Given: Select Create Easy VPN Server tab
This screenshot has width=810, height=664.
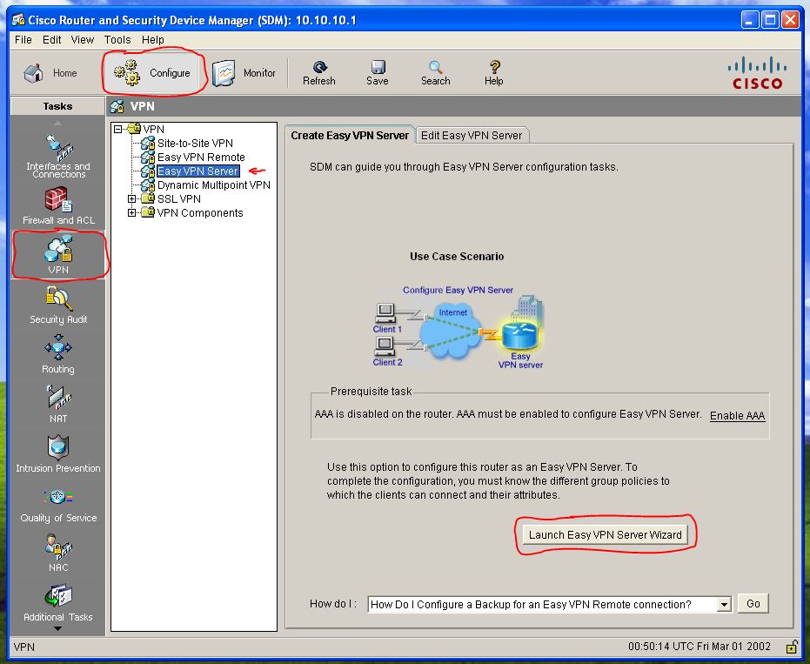Looking at the screenshot, I should [350, 136].
